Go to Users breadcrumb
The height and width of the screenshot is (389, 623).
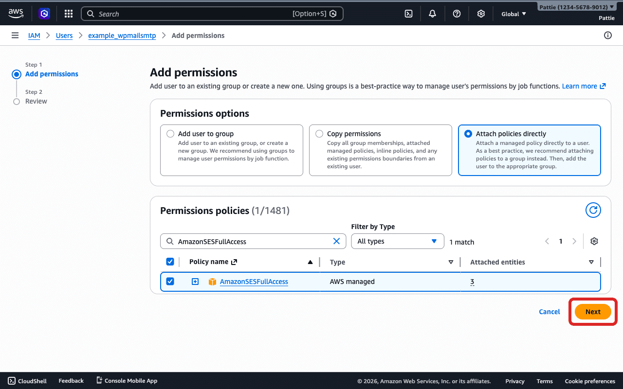pyautogui.click(x=64, y=35)
